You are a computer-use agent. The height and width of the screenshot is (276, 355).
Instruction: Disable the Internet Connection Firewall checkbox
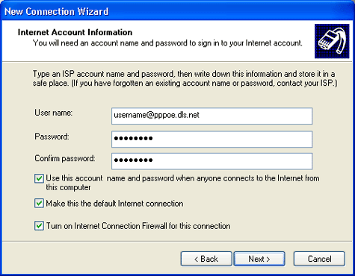39,226
